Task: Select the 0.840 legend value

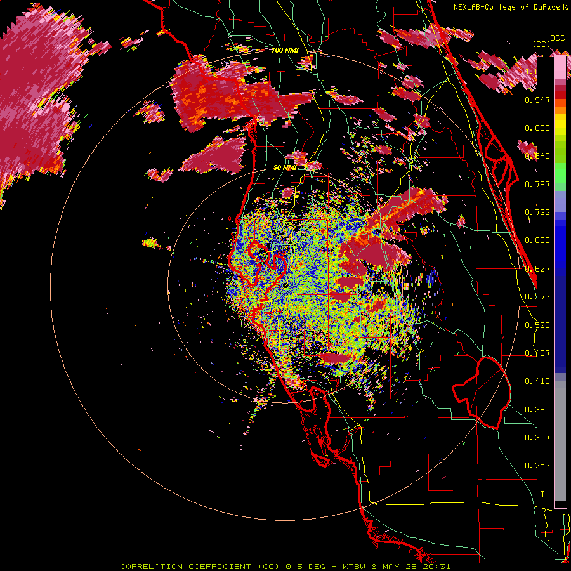Action: [x=537, y=156]
